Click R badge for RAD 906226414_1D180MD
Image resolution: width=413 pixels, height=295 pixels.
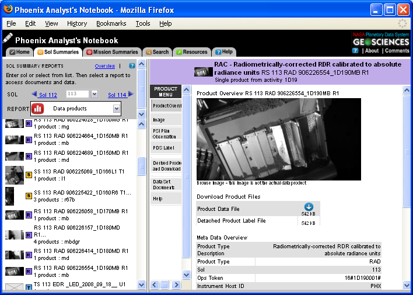(29, 255)
